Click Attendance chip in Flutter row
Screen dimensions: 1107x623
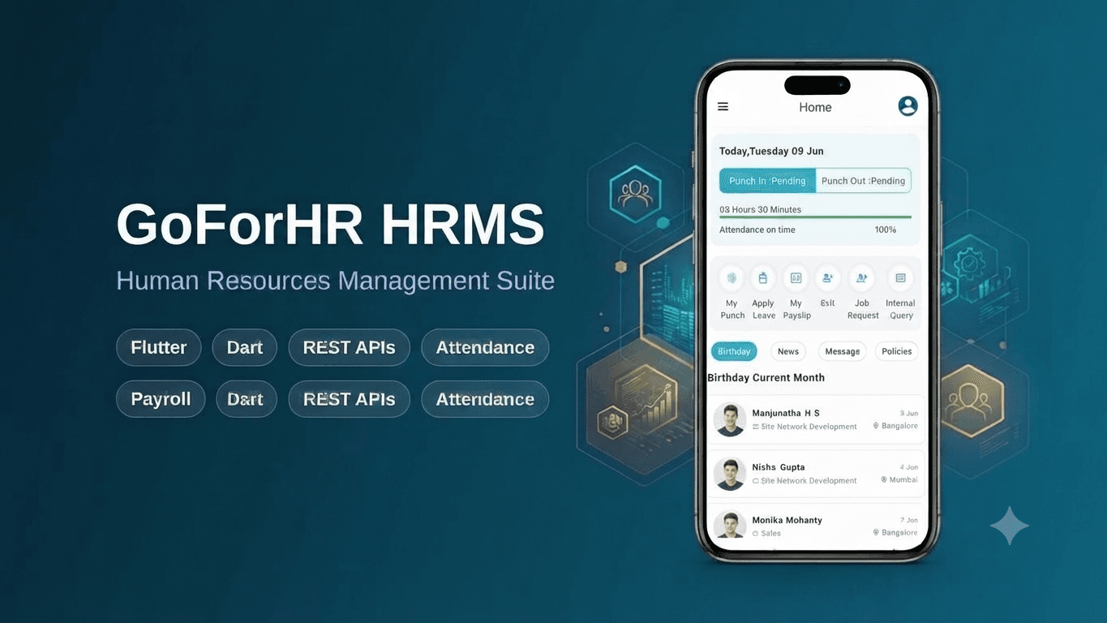coord(485,347)
